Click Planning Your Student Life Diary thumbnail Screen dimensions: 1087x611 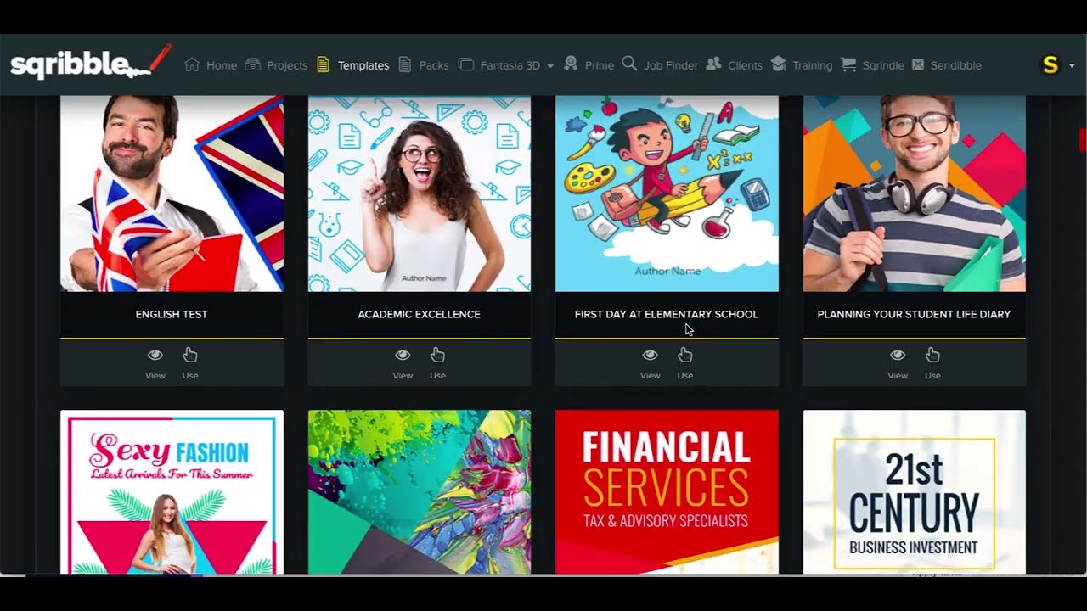click(x=915, y=193)
